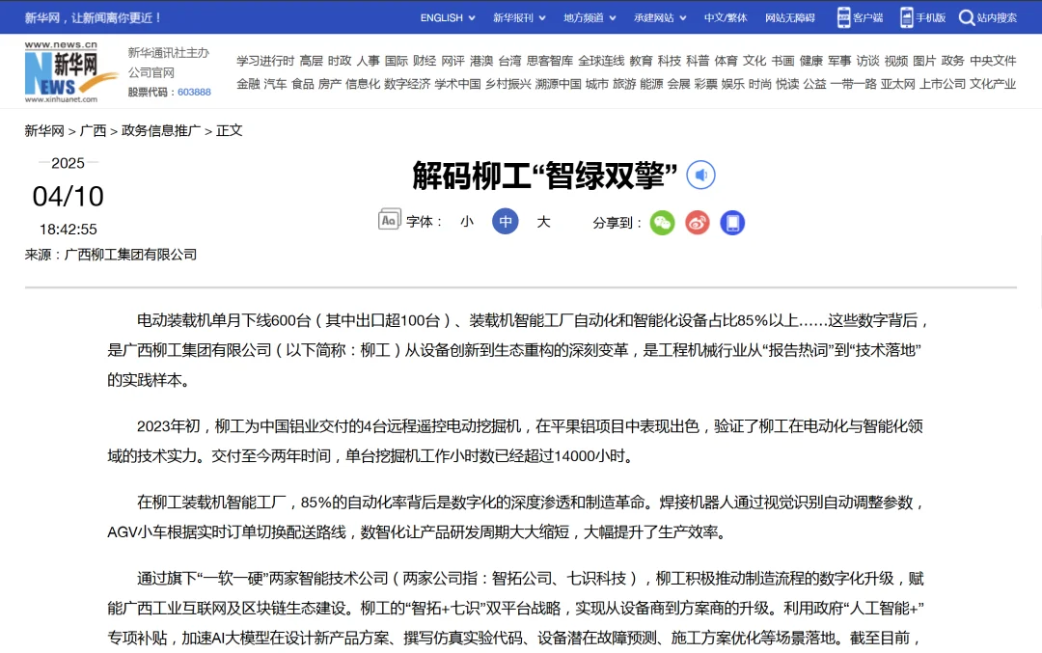Open the 文化产业 channel
Screen dimensions: 1042x653
pos(993,84)
